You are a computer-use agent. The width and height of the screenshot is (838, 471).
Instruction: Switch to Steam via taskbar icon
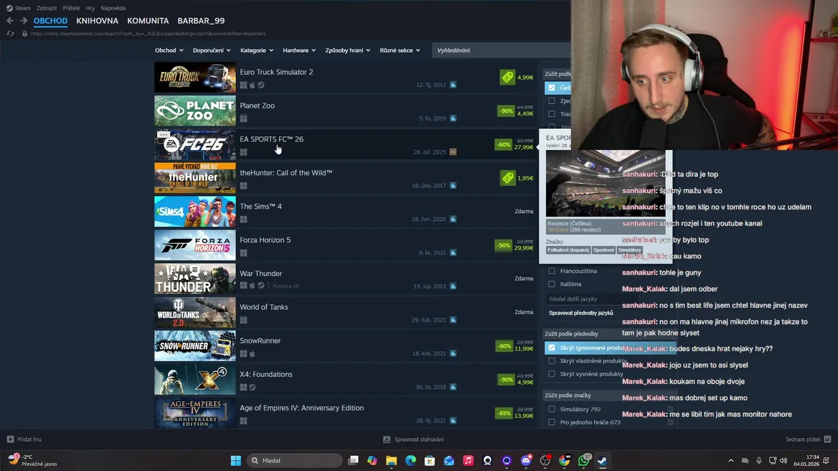pyautogui.click(x=602, y=461)
